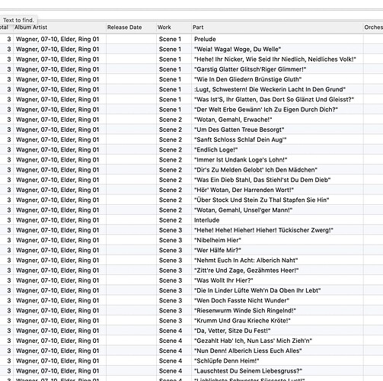Click the Orchestra column header at right edge
Screen dimensions: 383x381
tap(373, 27)
